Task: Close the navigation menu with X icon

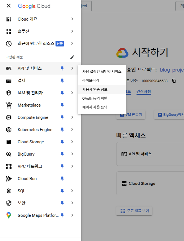Action: pyautogui.click(x=9, y=6)
